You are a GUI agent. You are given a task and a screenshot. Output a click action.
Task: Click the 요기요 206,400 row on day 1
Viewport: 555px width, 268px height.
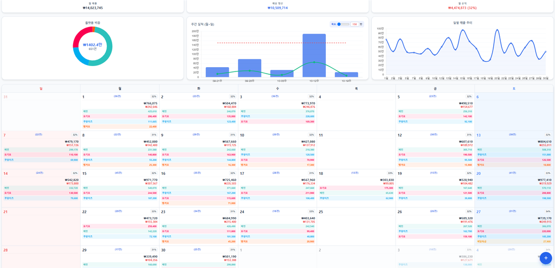(120, 116)
